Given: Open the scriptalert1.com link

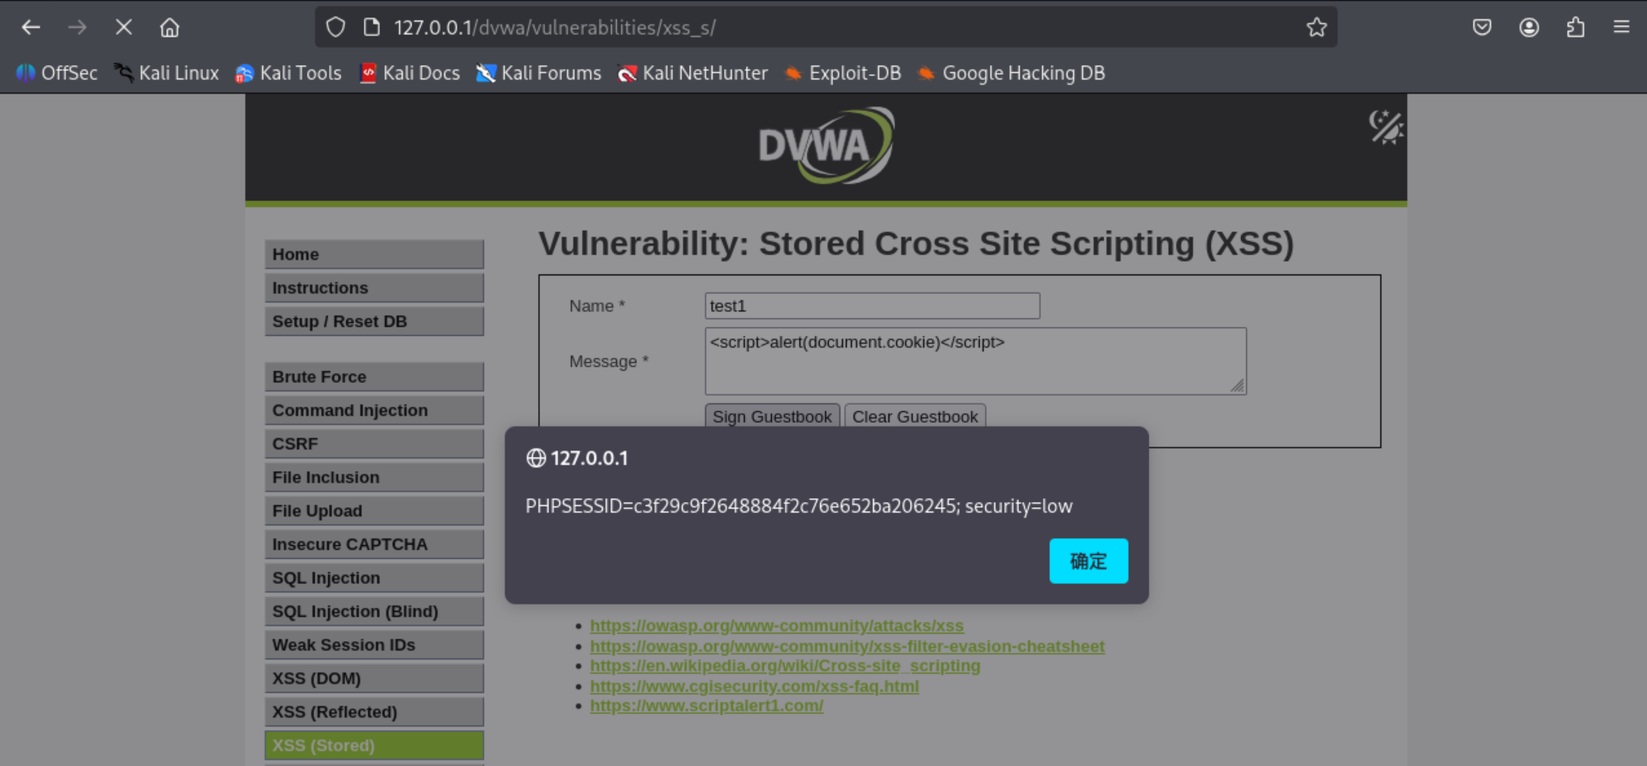Looking at the screenshot, I should tap(706, 705).
